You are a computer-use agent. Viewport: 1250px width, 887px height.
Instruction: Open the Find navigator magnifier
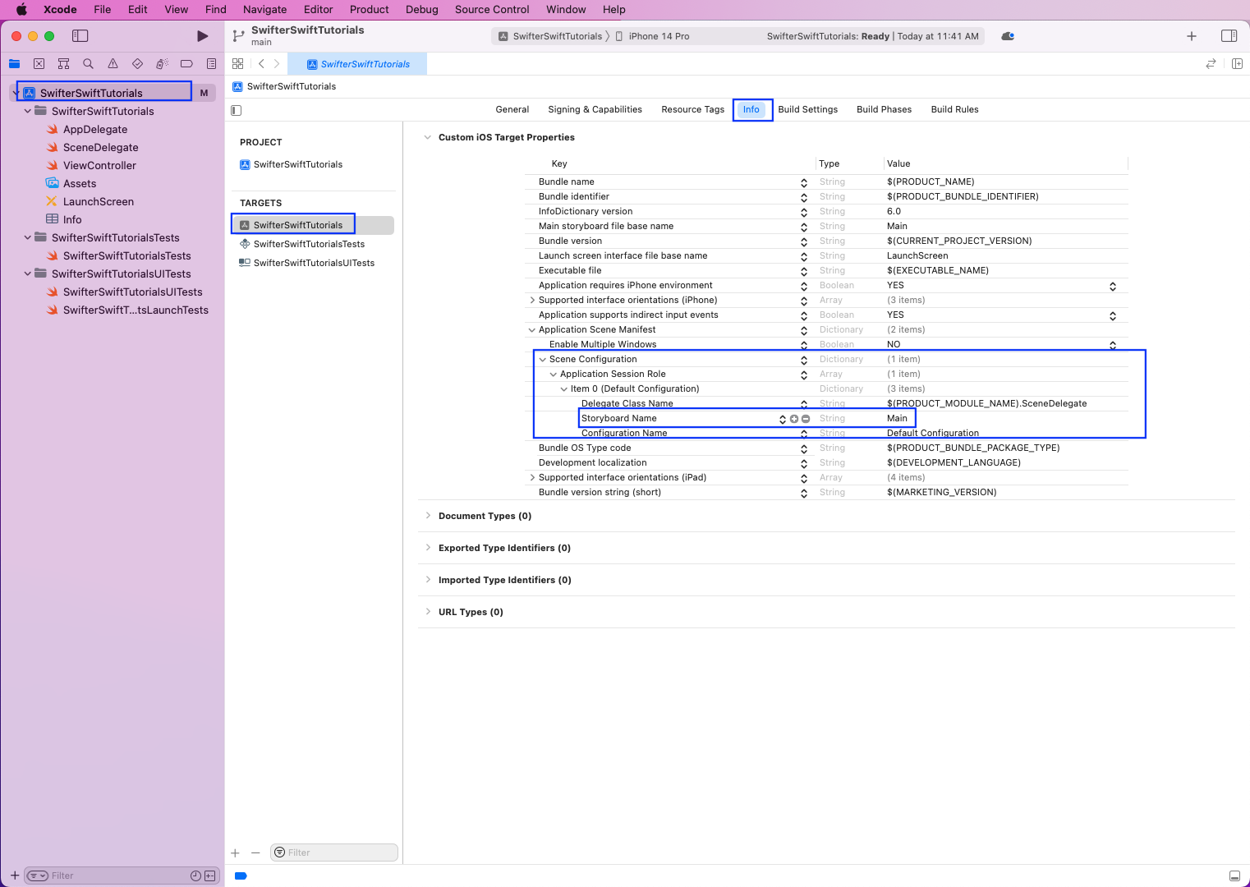point(88,64)
